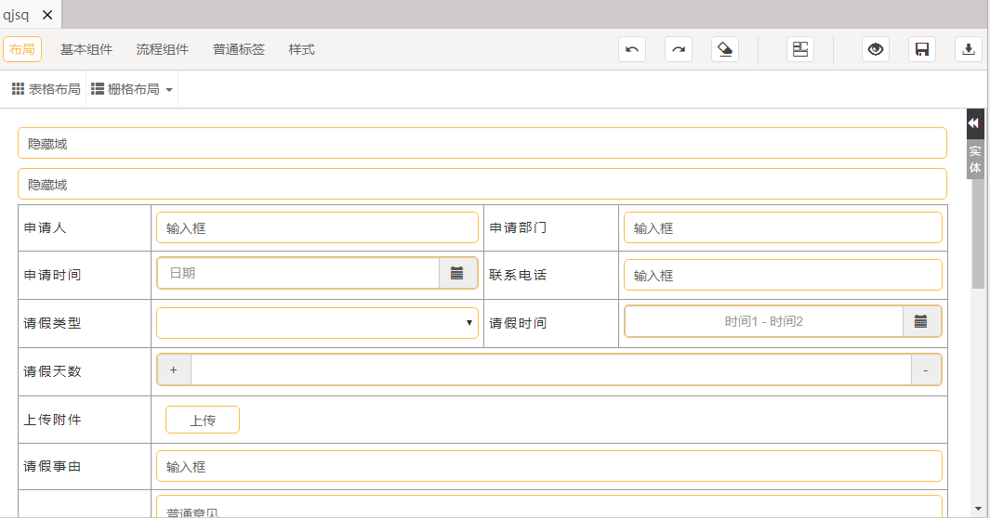Click the download export icon
Viewport: 990px width, 518px height.
969,49
